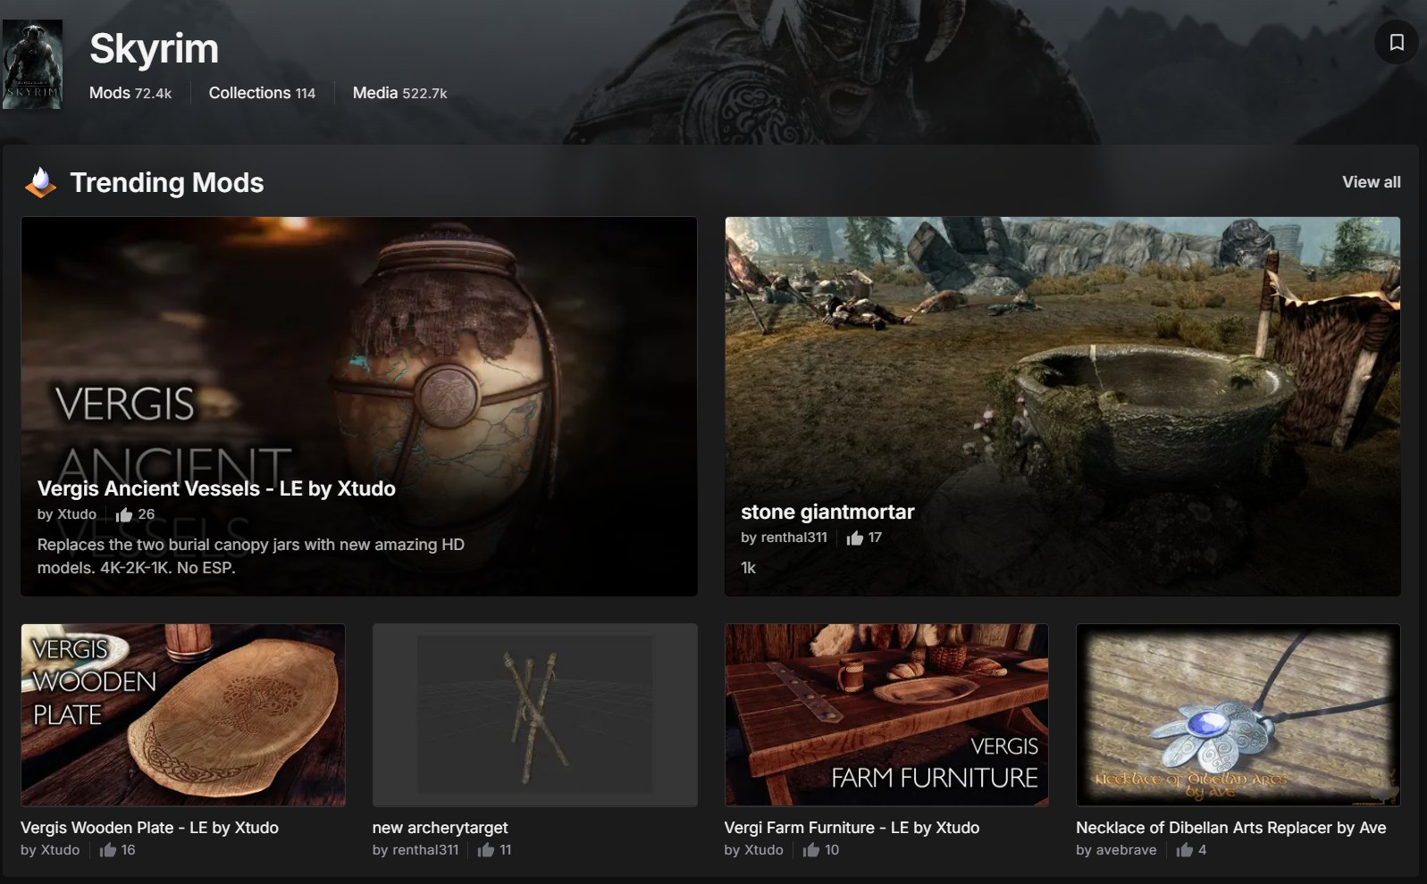Click the '1k' description under stone giantmortar
Image resolution: width=1427 pixels, height=884 pixels.
pos(748,568)
